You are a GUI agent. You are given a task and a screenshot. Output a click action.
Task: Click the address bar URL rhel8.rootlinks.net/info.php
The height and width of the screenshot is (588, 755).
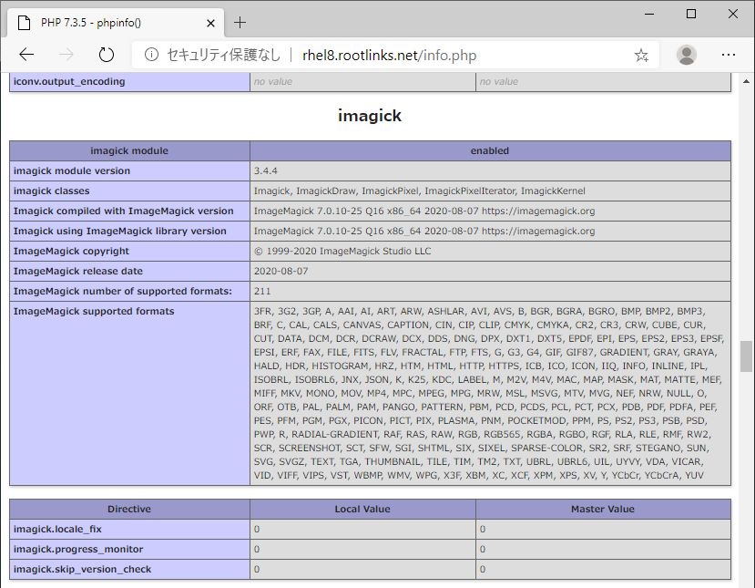389,56
